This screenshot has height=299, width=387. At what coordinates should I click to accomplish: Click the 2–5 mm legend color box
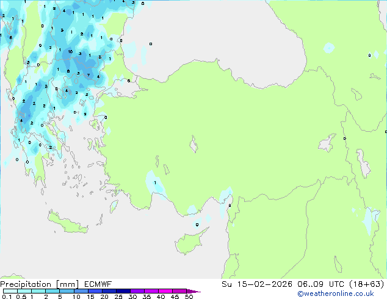(52, 291)
